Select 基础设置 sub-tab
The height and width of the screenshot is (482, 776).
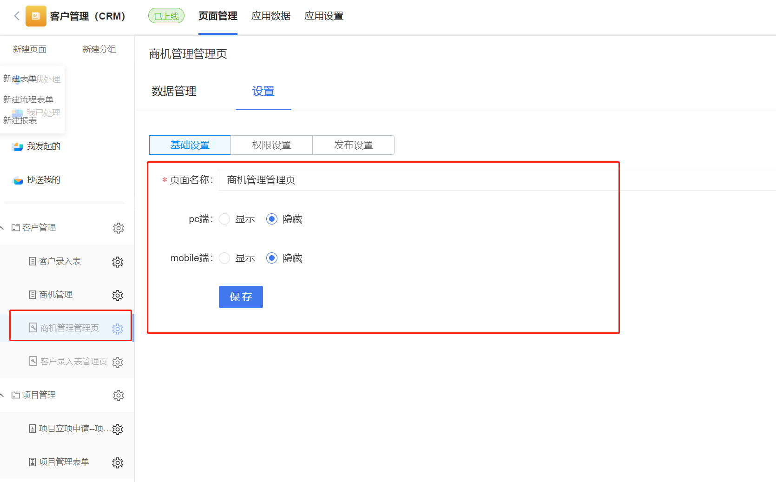[x=190, y=145]
